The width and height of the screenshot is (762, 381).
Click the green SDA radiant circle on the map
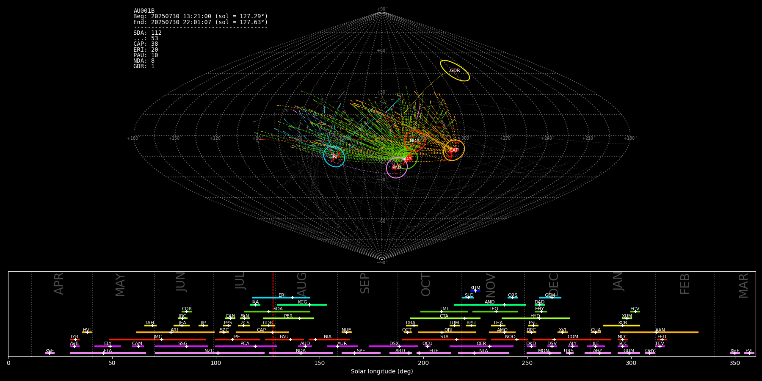click(407, 159)
